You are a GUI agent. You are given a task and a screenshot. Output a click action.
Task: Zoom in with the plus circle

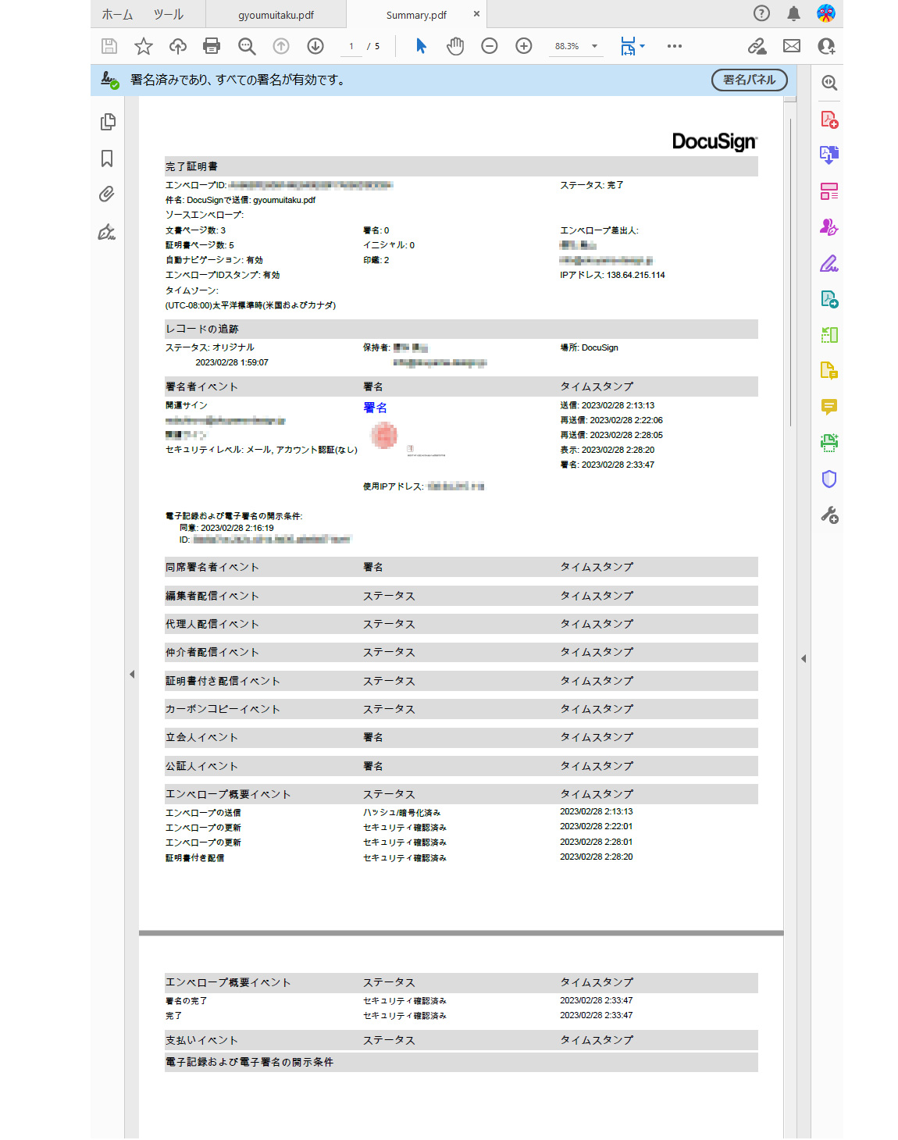click(524, 46)
